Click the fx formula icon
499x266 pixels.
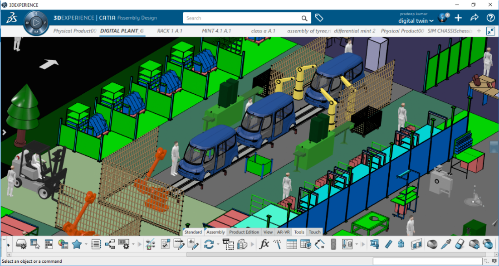pyautogui.click(x=264, y=244)
